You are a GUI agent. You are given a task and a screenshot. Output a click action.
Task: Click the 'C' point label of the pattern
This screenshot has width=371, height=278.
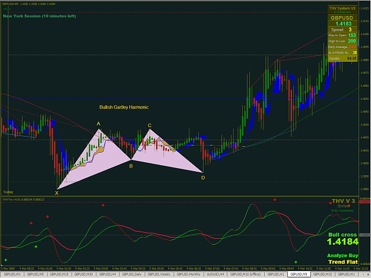tap(150, 125)
